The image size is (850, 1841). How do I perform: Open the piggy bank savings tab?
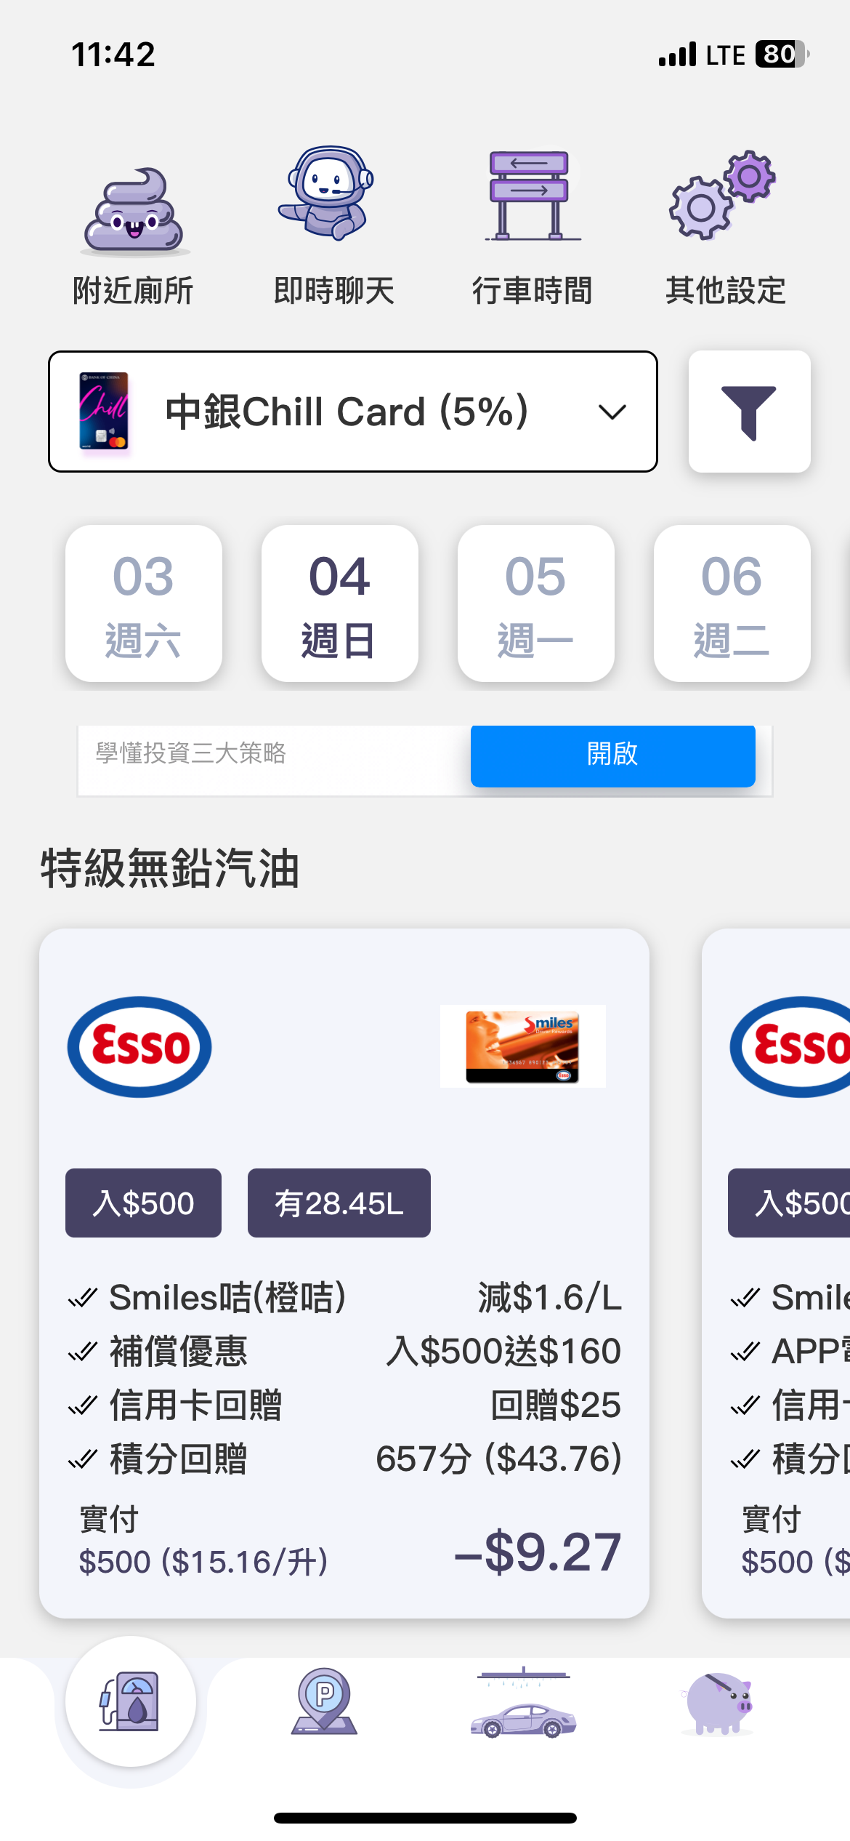tap(718, 1704)
